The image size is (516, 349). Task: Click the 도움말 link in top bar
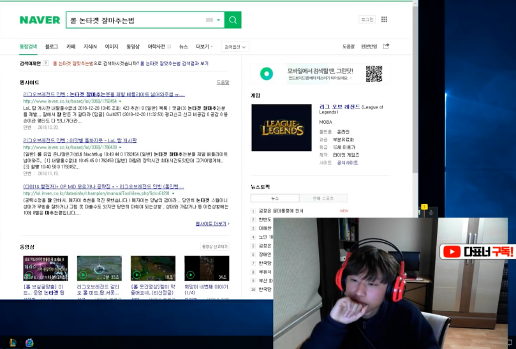pyautogui.click(x=348, y=47)
